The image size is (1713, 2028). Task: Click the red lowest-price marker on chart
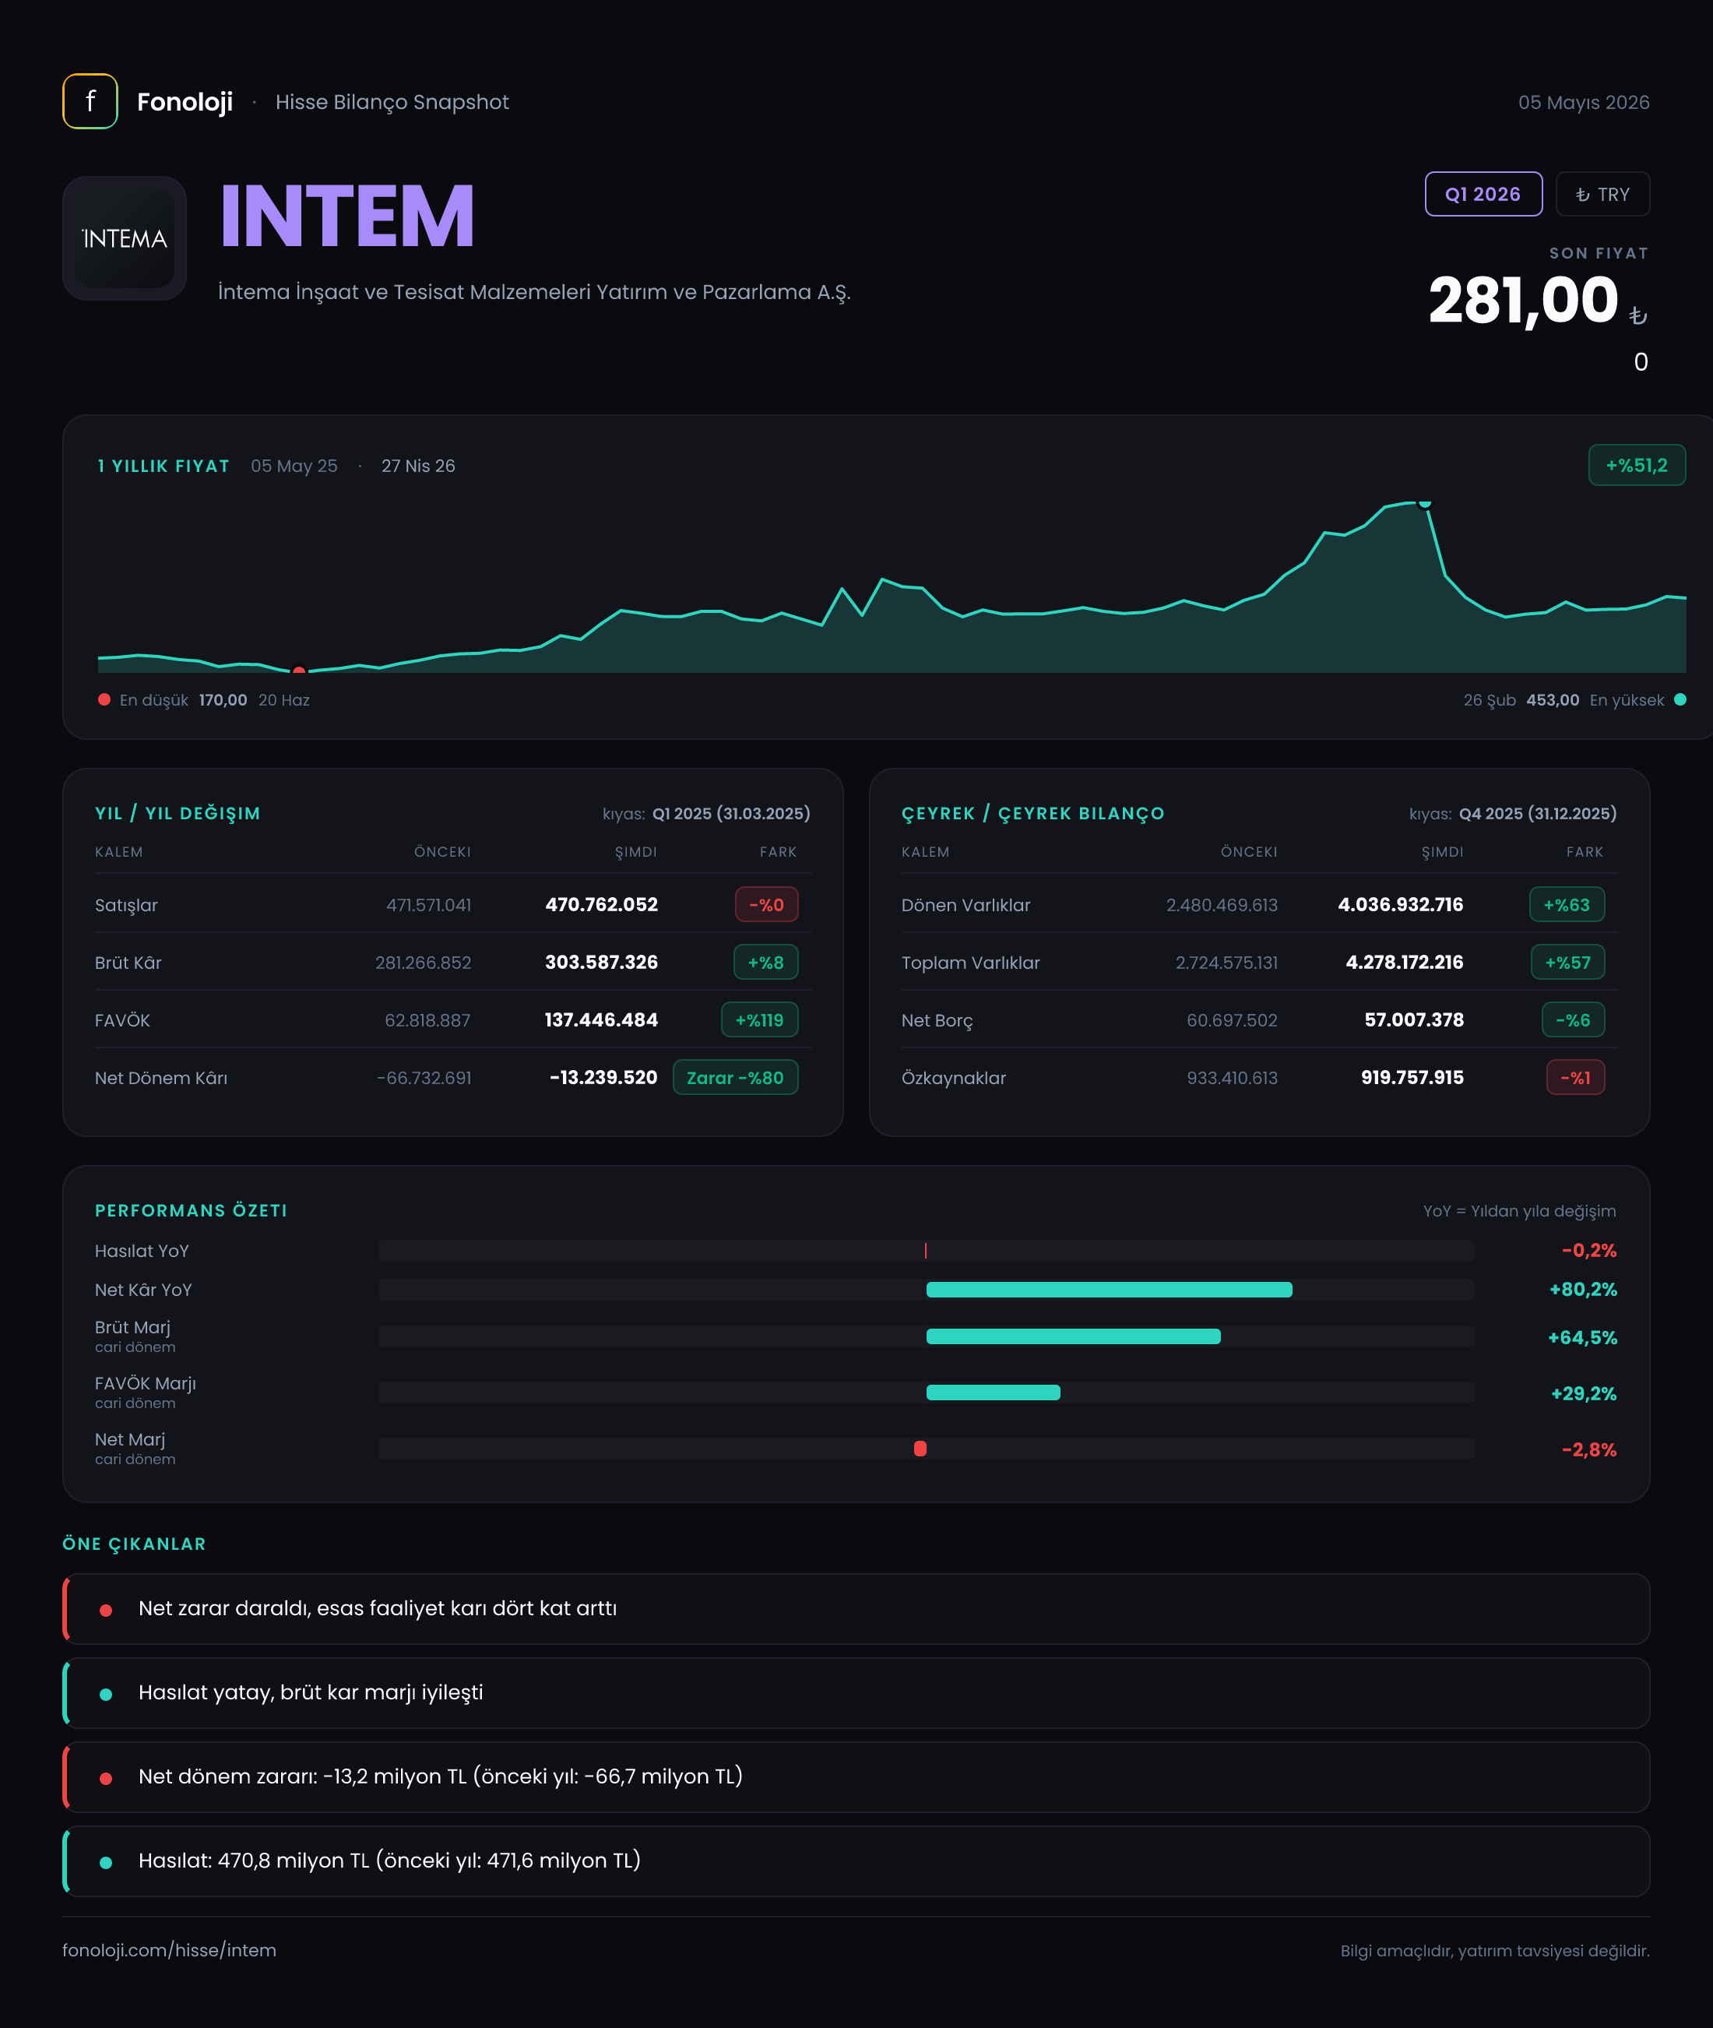[299, 671]
